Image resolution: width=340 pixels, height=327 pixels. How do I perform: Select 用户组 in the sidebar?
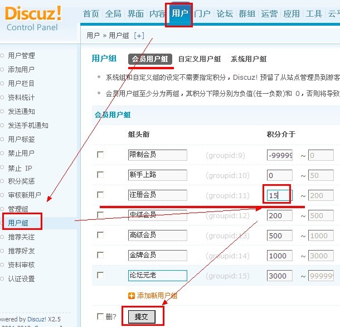[x=18, y=223]
